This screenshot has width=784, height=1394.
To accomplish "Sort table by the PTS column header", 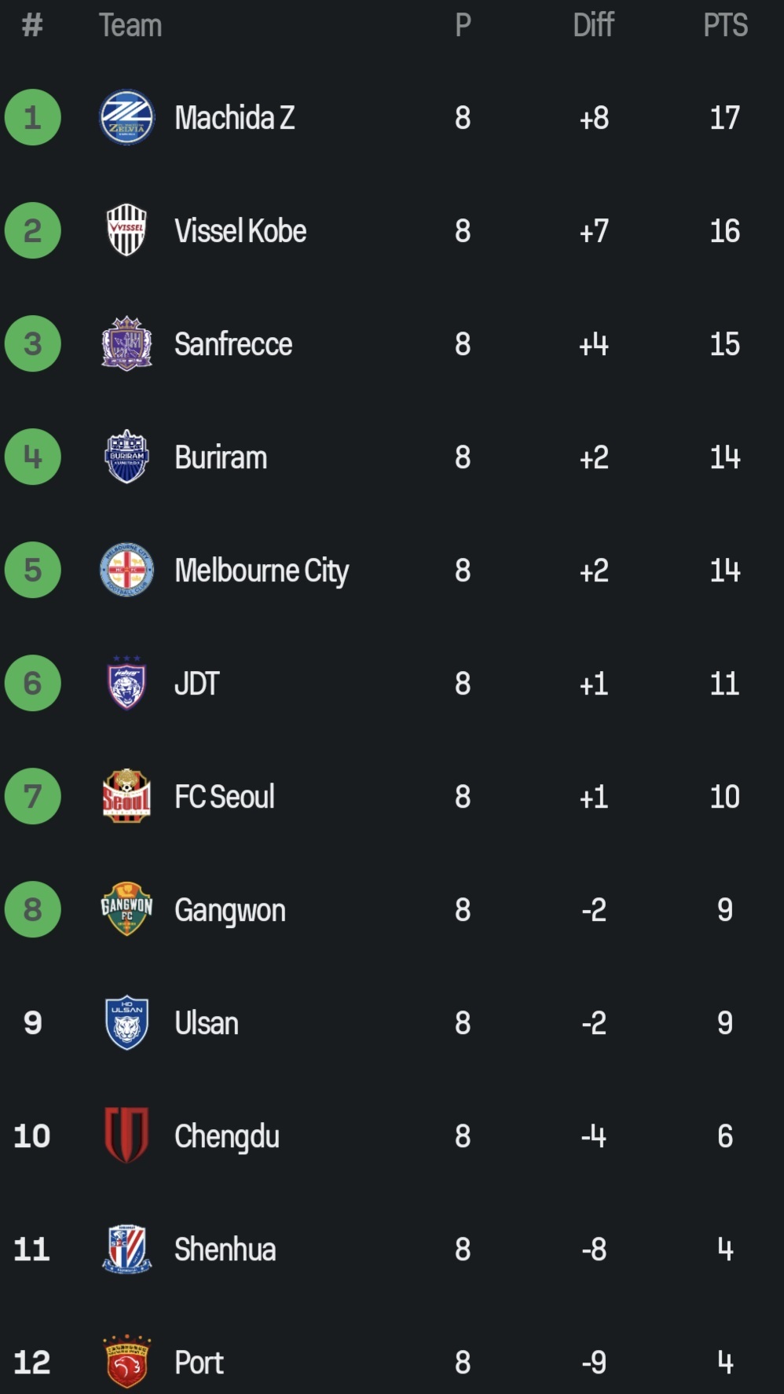I will point(725,25).
